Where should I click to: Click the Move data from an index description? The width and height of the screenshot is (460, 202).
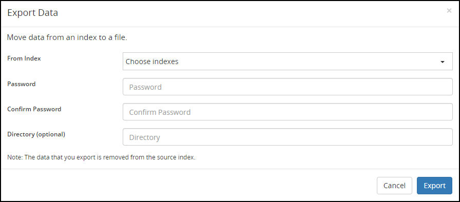tap(67, 37)
